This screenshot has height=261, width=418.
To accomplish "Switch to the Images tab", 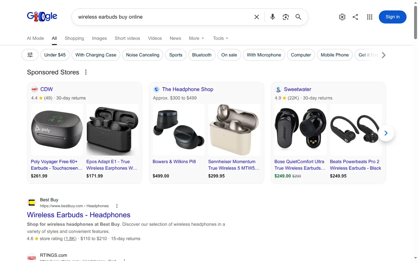I will point(99,38).
